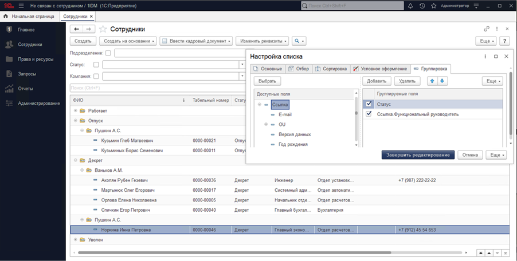The height and width of the screenshot is (261, 517).
Task: Open the Создать на основании dropdown
Action: (x=128, y=41)
